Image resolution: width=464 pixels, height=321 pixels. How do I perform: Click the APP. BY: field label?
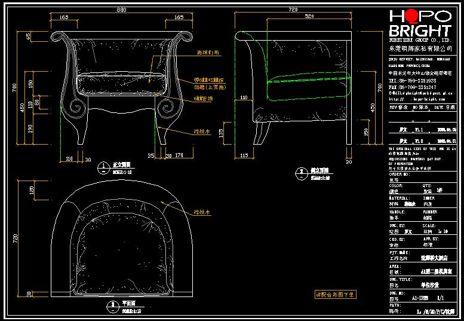431,239
